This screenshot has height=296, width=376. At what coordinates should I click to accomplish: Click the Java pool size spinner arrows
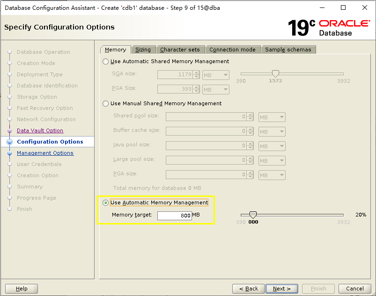pos(250,146)
